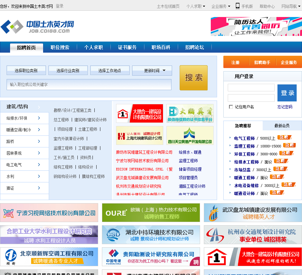Open the 证书服务 nav tab
This screenshot has width=302, height=275.
click(x=127, y=48)
